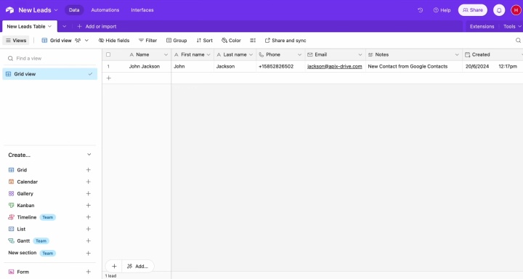523x279 pixels.
Task: Open New Leads base name dropdown
Action: click(x=56, y=10)
